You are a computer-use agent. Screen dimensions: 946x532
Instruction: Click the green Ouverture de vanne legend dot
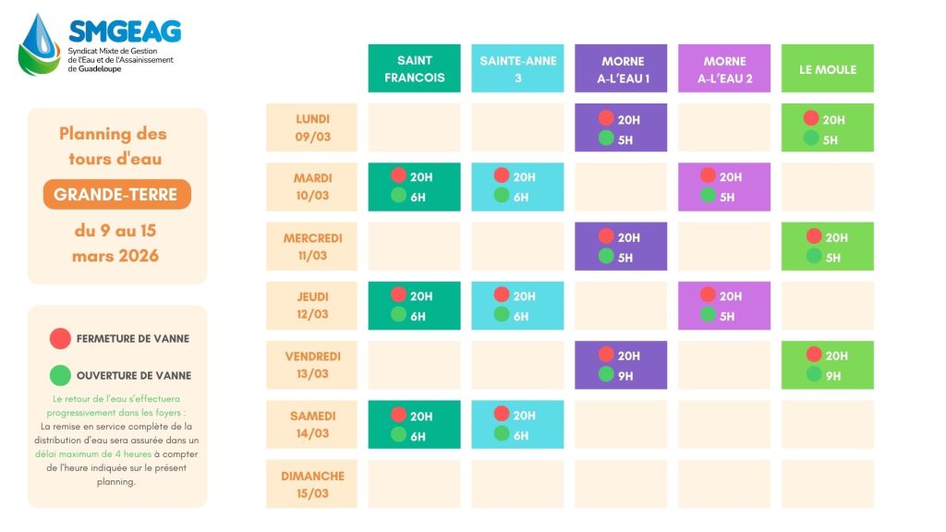coord(60,376)
